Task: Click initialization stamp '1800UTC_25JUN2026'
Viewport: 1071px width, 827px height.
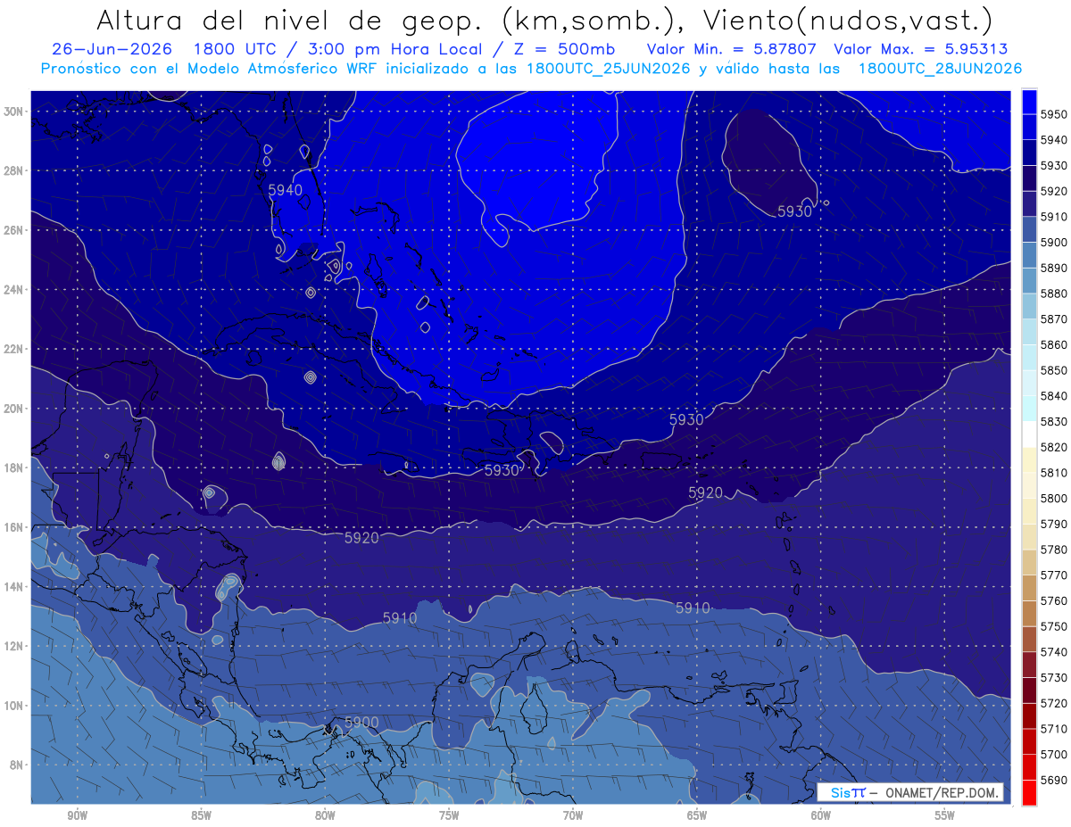Action: (609, 68)
